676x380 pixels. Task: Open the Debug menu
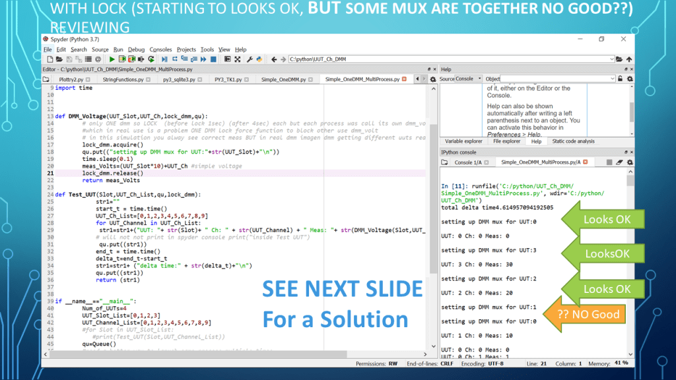(136, 49)
